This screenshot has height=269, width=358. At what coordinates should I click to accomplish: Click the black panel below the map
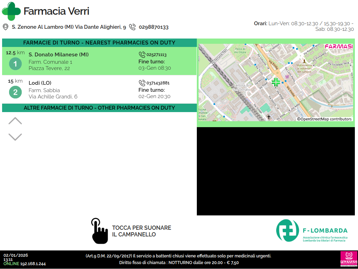click(x=277, y=171)
